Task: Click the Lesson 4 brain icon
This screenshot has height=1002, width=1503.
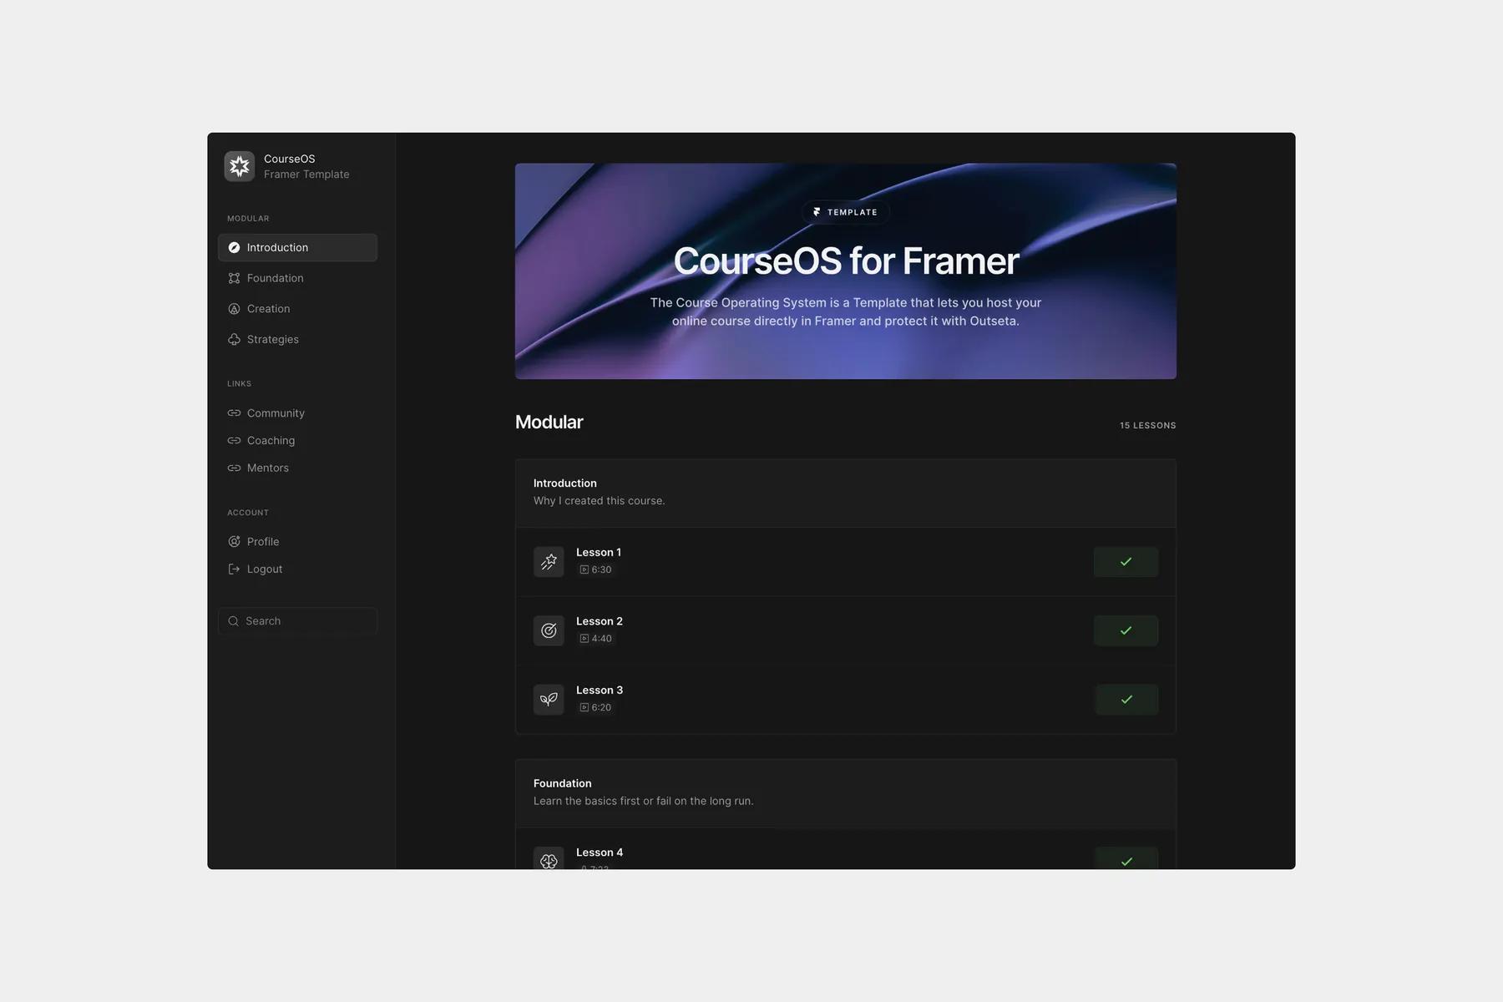Action: click(x=549, y=858)
